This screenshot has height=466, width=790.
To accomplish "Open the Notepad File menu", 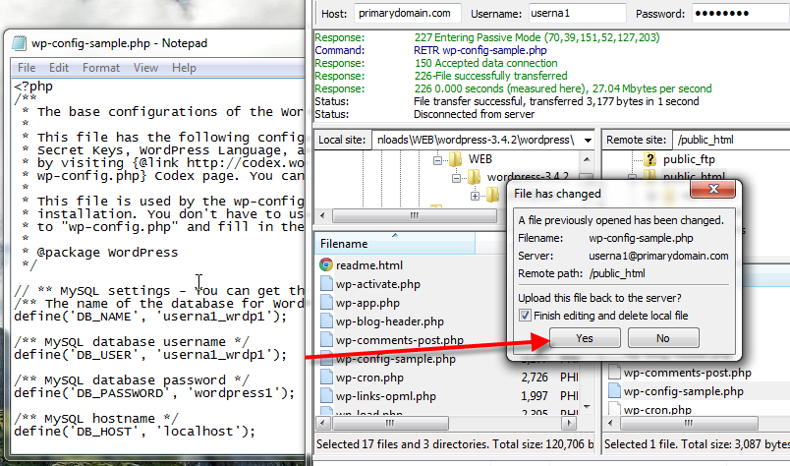I will (x=27, y=68).
